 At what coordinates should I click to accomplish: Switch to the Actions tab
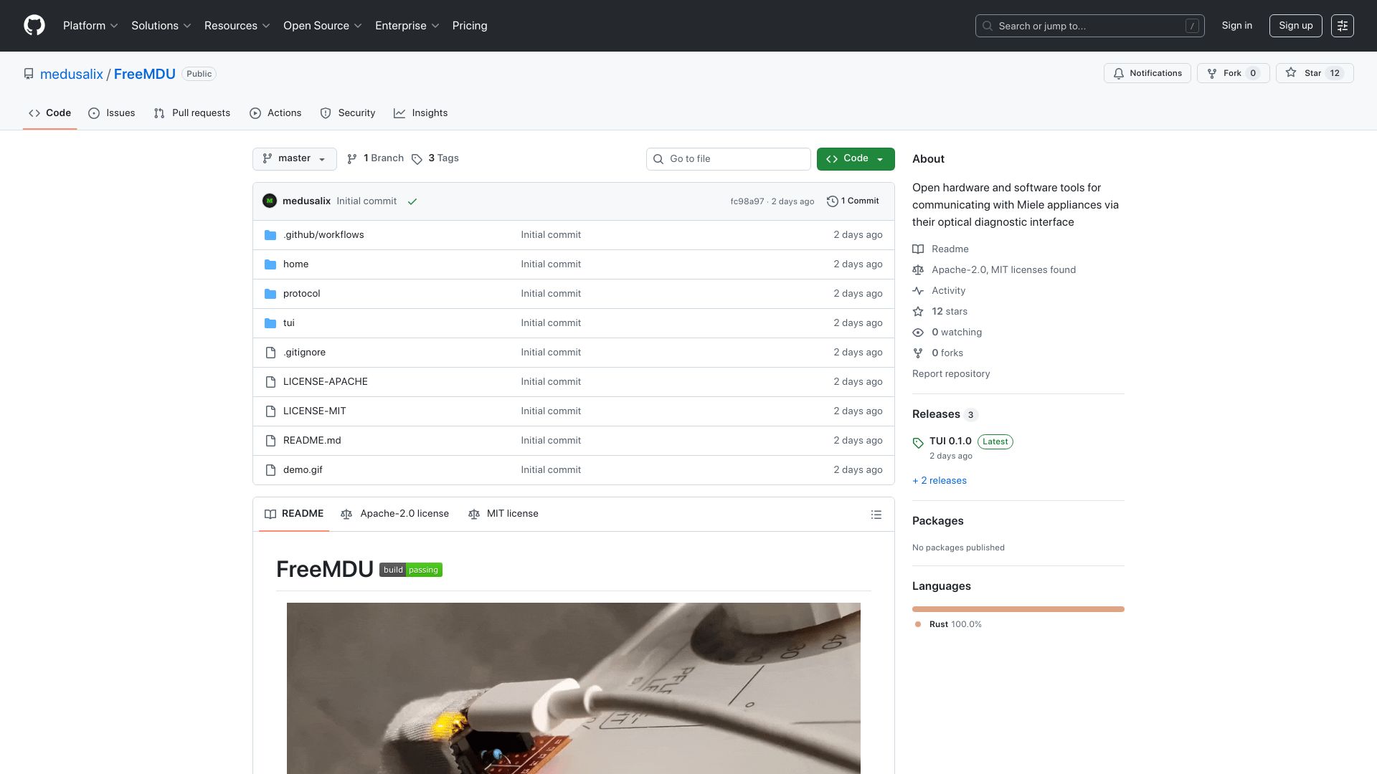[275, 113]
